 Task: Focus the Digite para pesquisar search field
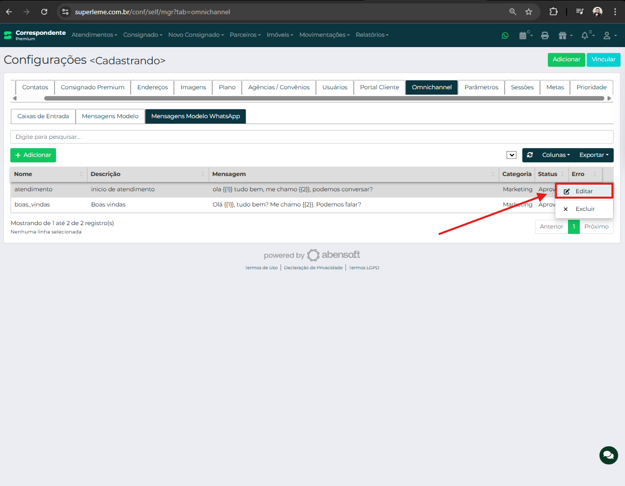coord(312,137)
